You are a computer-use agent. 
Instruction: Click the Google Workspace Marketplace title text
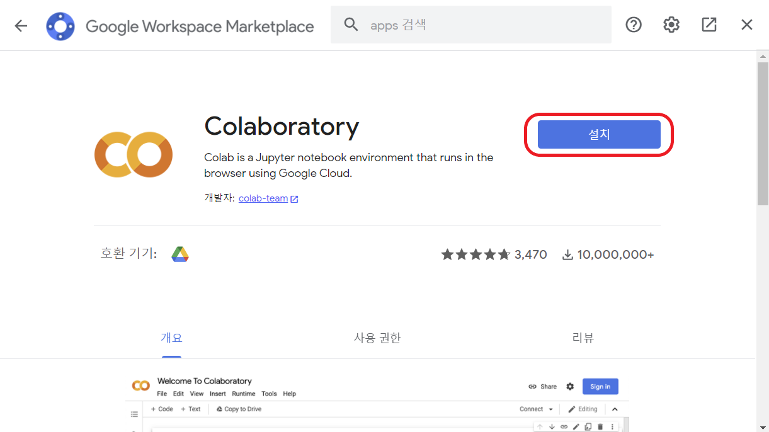click(200, 26)
